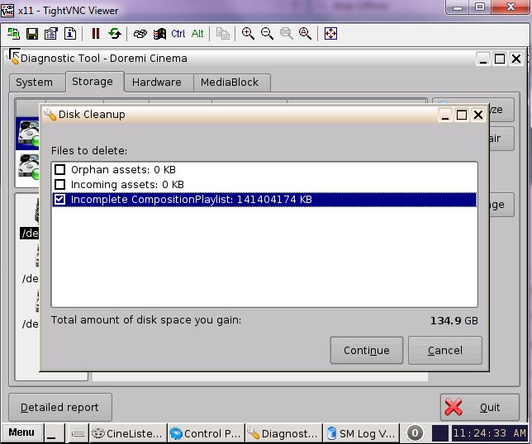532x444 pixels.
Task: Click the round 0 indicator in the taskbar tray
Action: (415, 433)
